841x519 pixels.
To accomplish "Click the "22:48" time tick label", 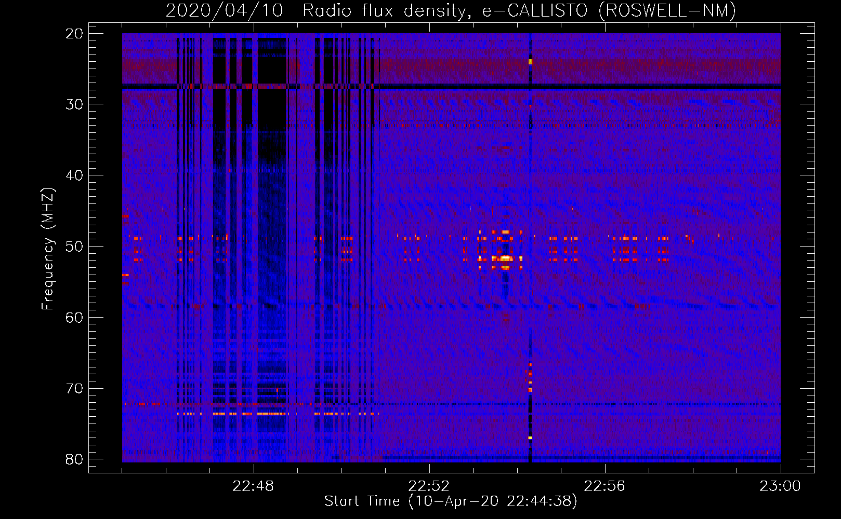I will tap(253, 486).
